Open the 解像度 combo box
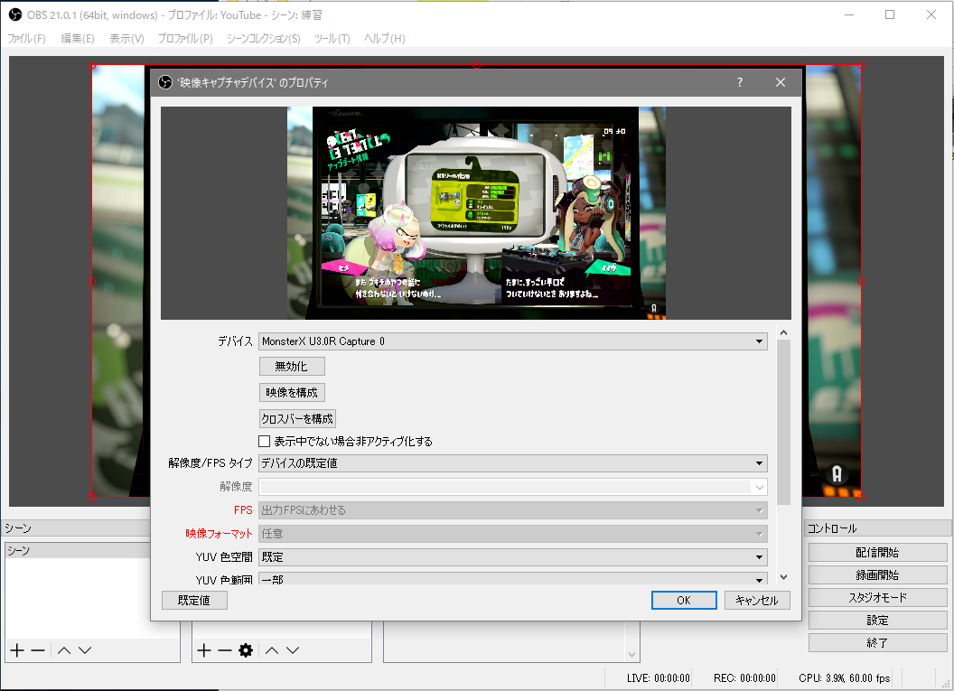 coord(513,487)
